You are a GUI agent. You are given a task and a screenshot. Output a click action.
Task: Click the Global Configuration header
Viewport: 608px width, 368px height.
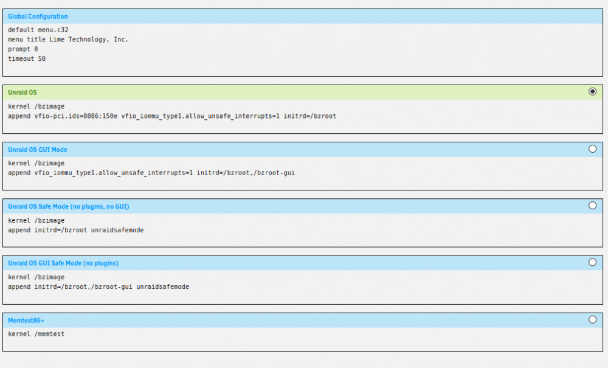[x=38, y=16]
